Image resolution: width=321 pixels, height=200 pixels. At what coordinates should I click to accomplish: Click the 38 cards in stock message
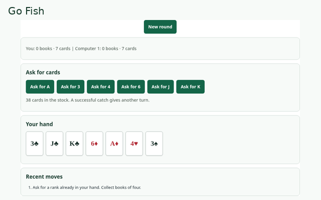coord(88,100)
